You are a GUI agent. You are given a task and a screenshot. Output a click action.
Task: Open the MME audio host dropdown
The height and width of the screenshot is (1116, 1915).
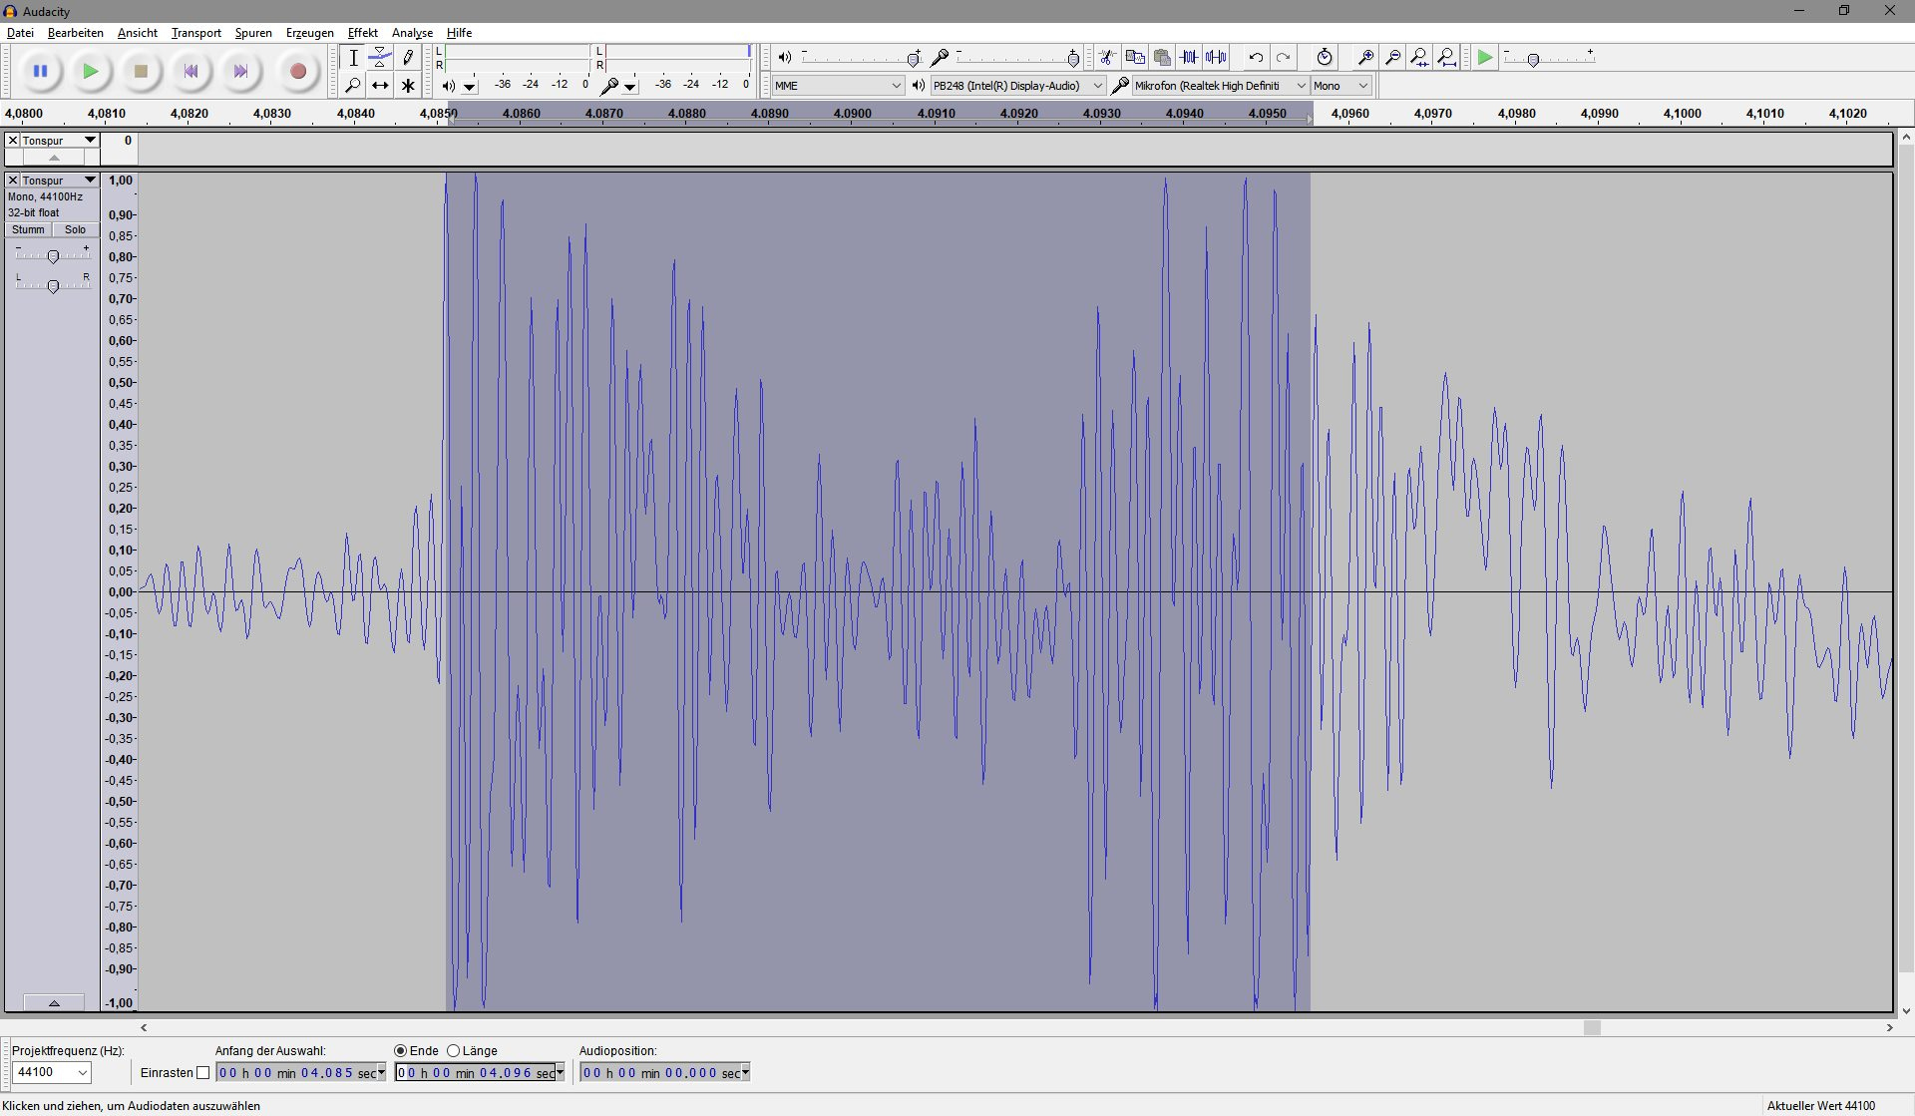[x=838, y=86]
